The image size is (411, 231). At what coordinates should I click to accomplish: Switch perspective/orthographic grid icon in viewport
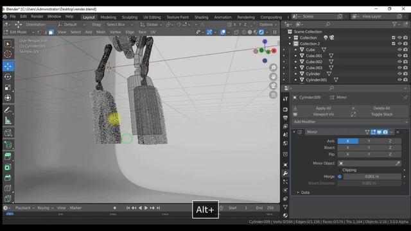273,95
